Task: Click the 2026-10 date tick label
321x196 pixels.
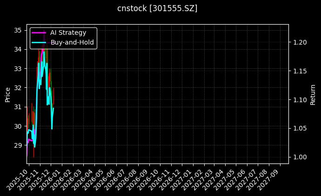Action: [149, 180]
